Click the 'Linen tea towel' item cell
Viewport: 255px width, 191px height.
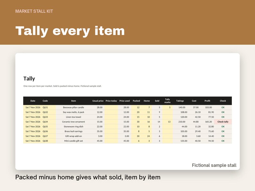tap(74, 117)
